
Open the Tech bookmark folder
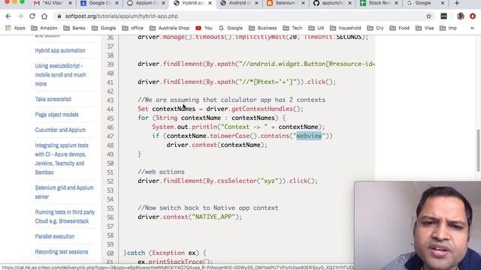pos(292,28)
